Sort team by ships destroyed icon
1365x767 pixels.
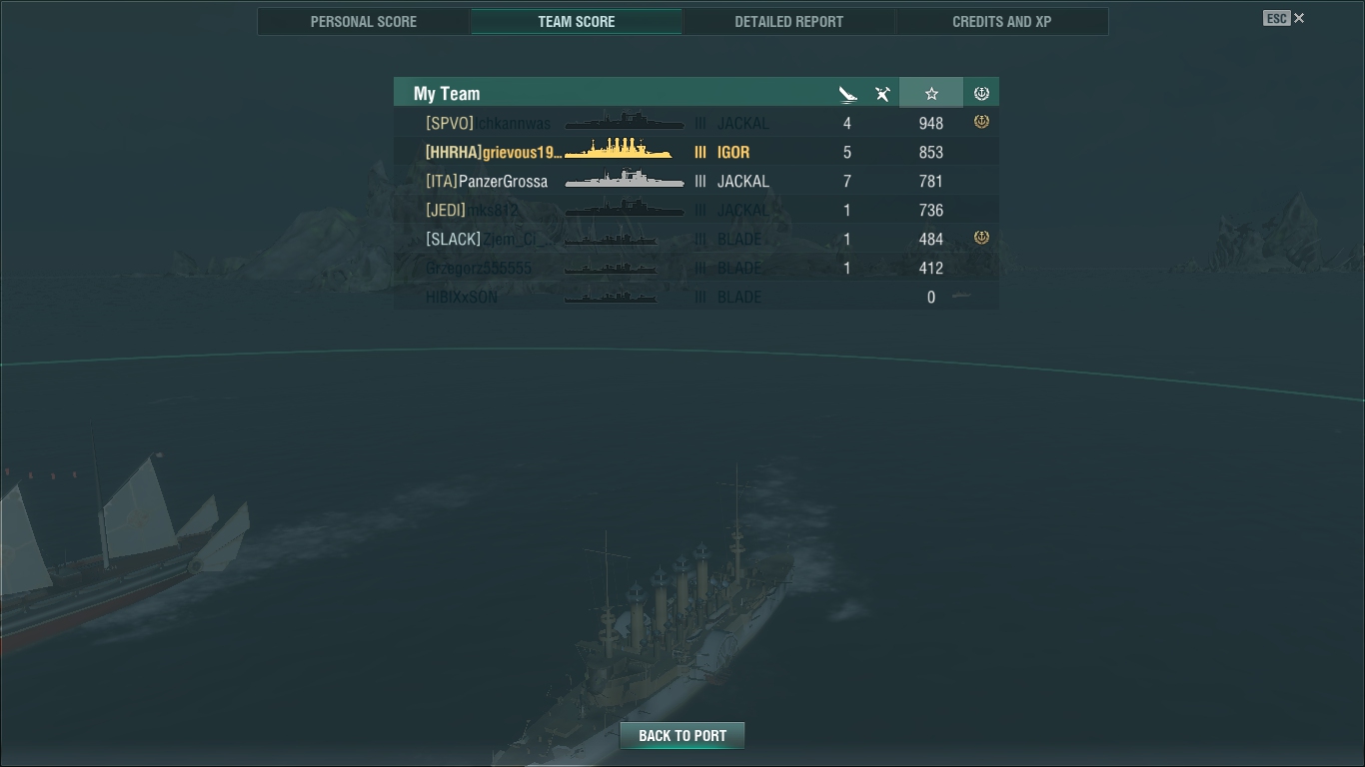pyautogui.click(x=847, y=94)
